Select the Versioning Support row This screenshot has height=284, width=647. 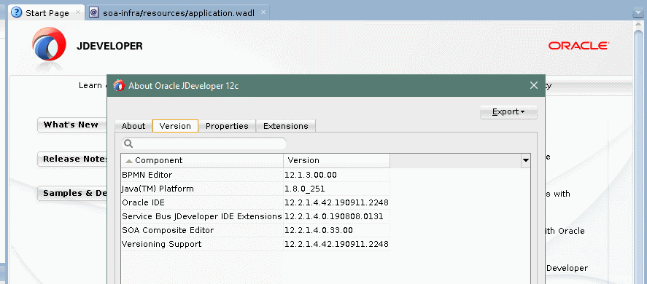[255, 244]
